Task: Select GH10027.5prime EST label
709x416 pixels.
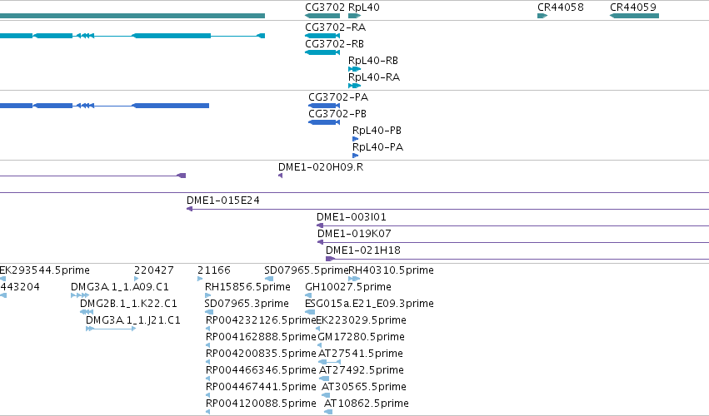Action: 348,287
